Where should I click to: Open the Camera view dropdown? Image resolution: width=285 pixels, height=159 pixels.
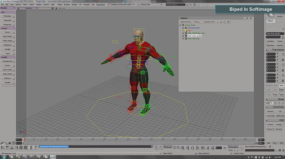click(29, 8)
